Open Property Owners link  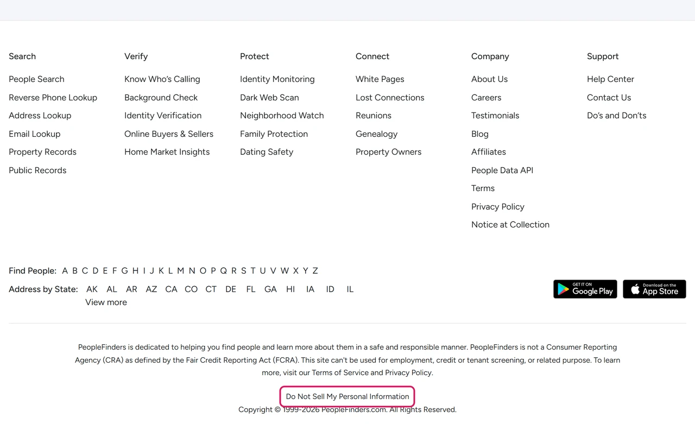point(388,152)
